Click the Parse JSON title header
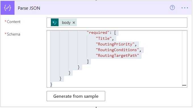193x108 pixels. (29, 8)
